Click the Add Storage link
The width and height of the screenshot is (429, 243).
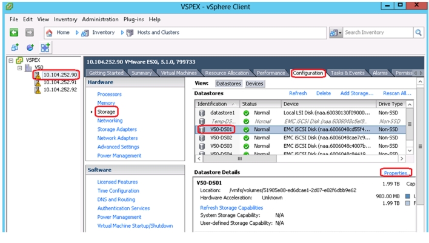357,93
